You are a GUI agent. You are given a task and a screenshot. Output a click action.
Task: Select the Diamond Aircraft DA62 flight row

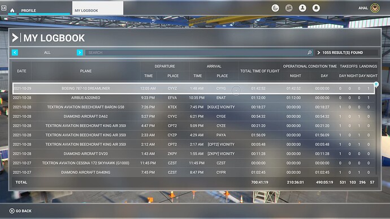pos(193,116)
